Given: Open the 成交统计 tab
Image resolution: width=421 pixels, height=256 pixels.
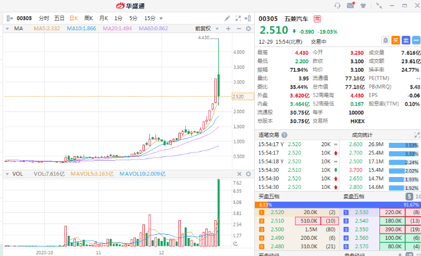Looking at the screenshot, I should (x=362, y=135).
